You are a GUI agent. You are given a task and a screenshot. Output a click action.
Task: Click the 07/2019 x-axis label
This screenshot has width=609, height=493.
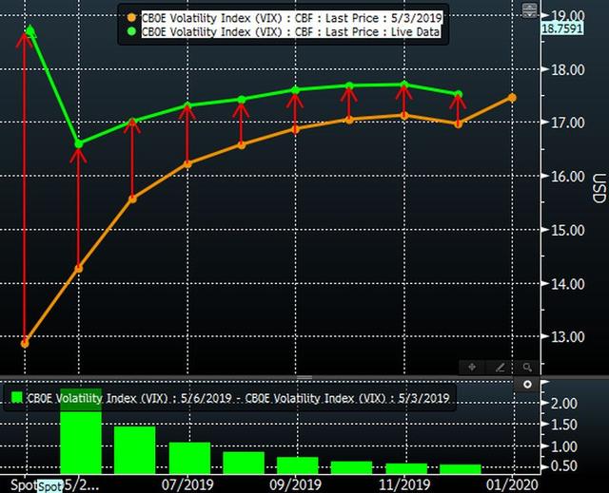coord(187,484)
